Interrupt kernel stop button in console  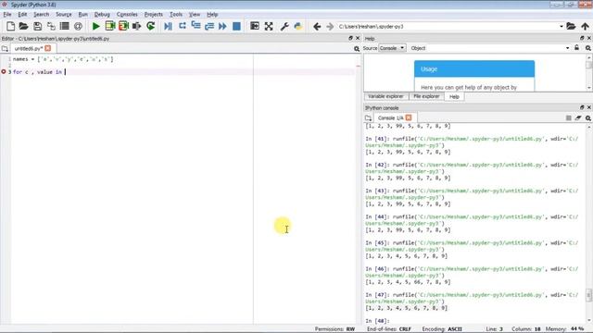pos(568,118)
